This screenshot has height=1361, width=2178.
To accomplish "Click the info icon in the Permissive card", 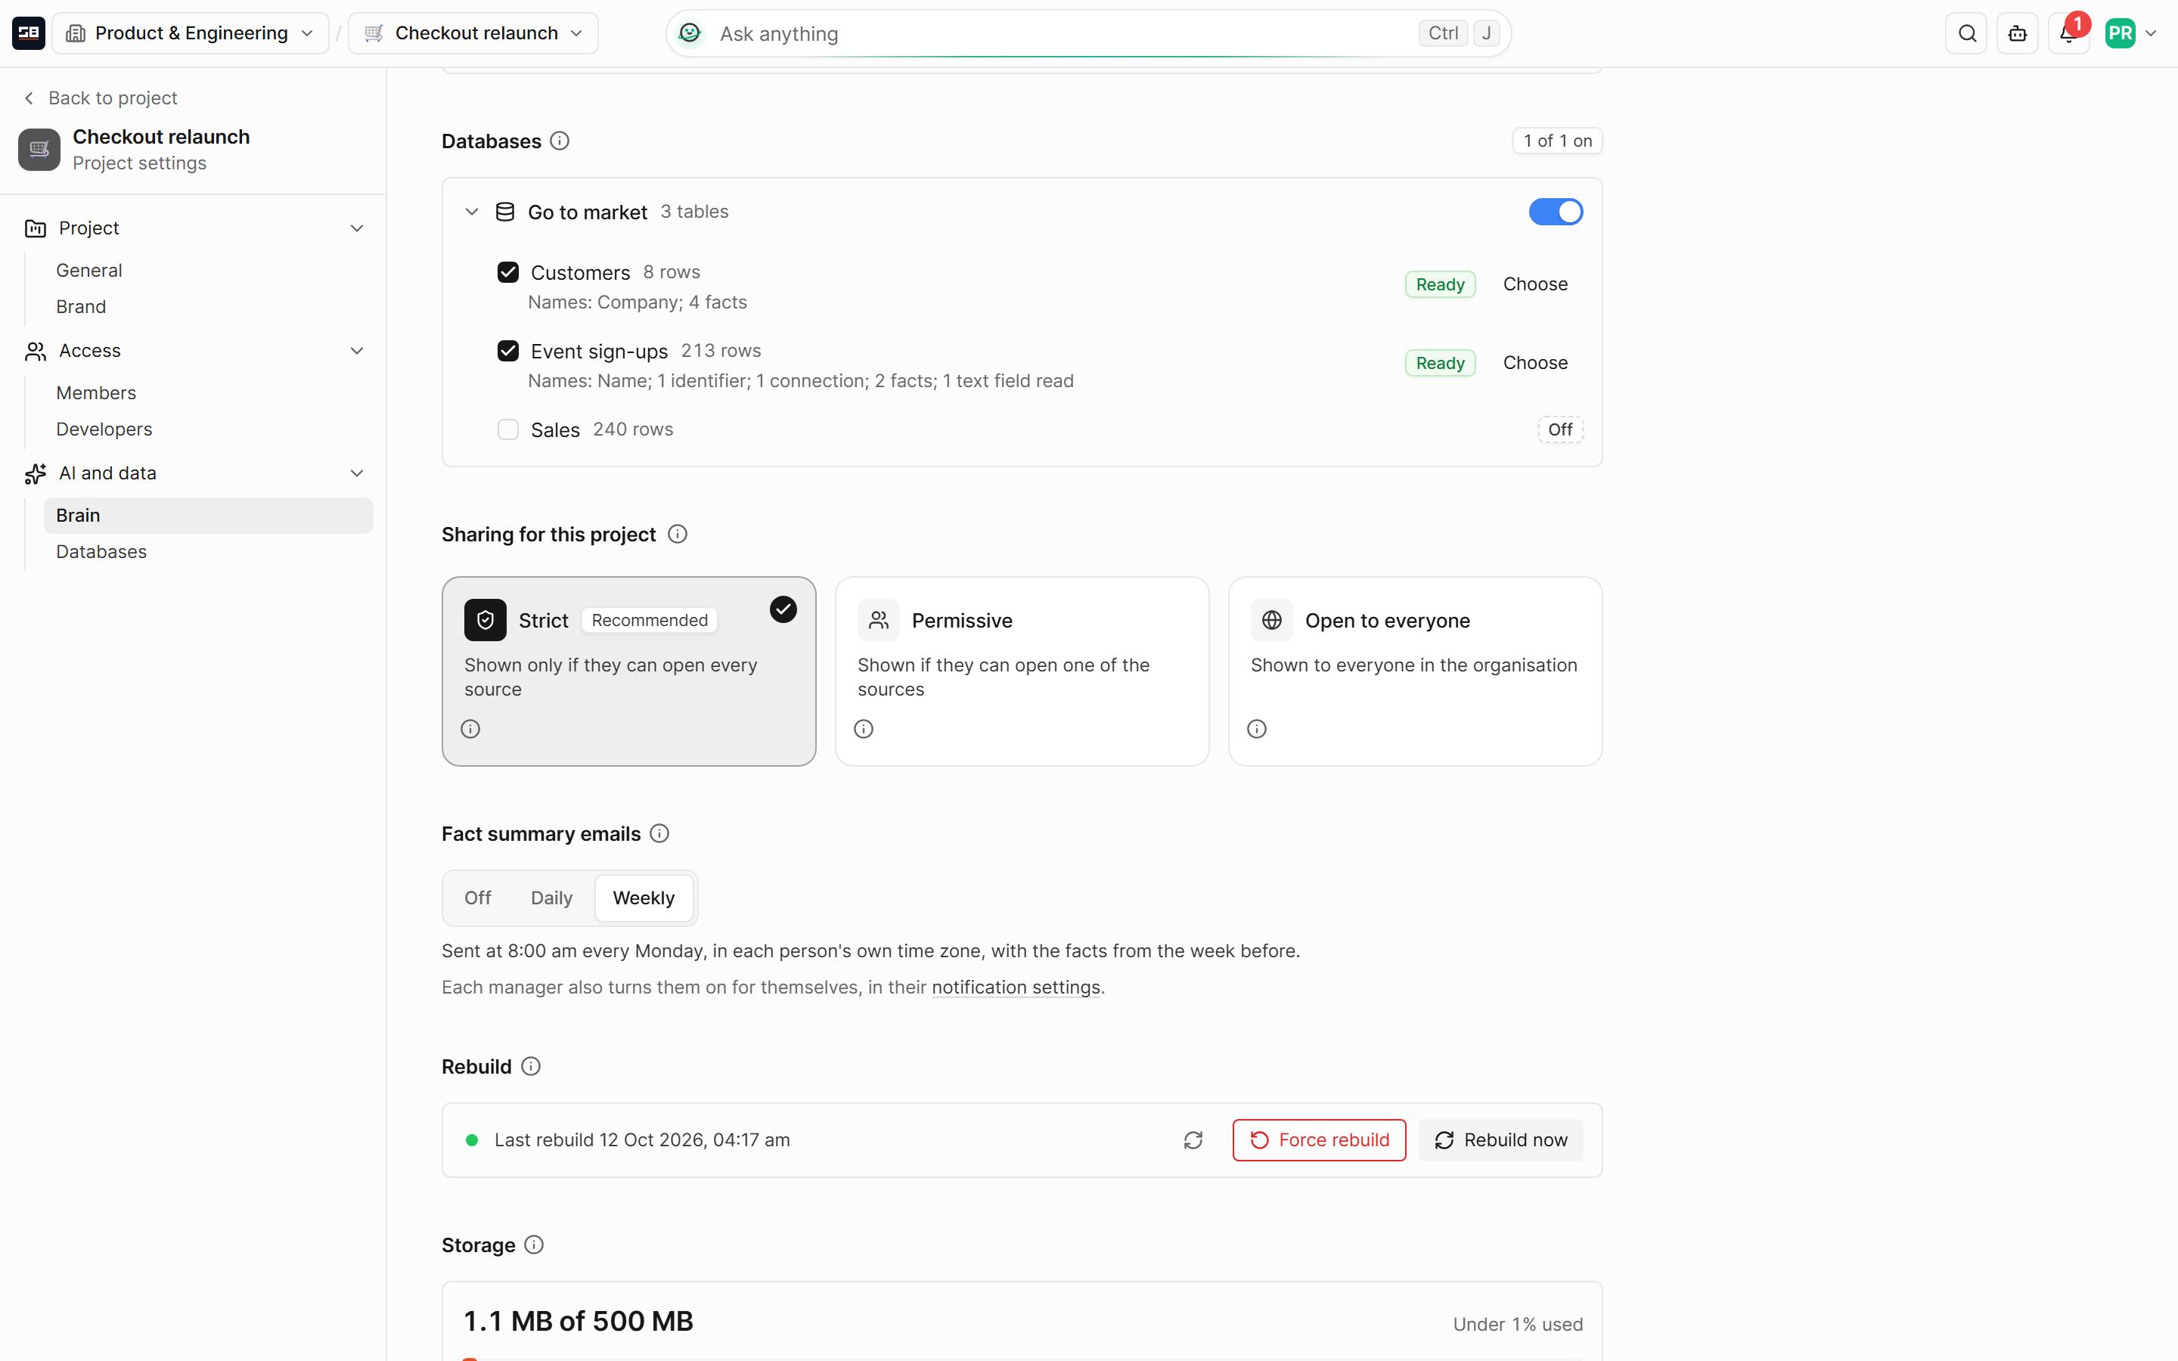I will [864, 729].
